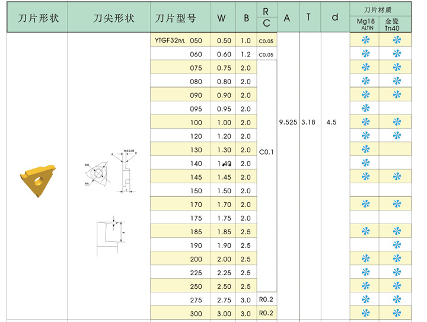The image size is (427, 322).
Task: Click the Mg18 asterisk in row 300
Action: pos(365,313)
